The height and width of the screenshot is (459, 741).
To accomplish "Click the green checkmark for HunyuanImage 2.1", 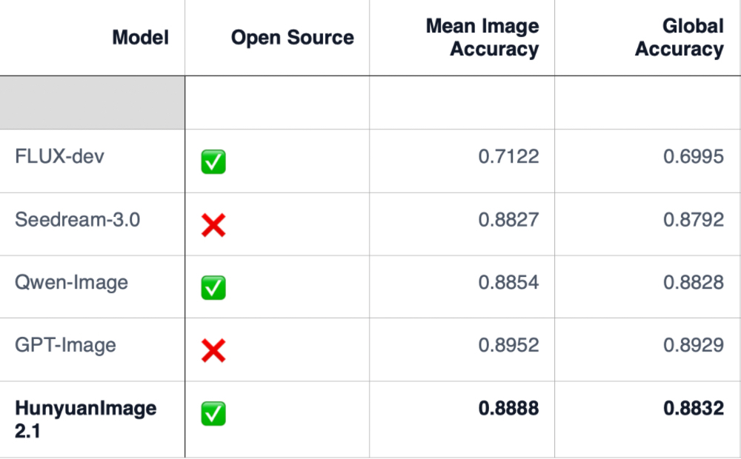I will [213, 413].
